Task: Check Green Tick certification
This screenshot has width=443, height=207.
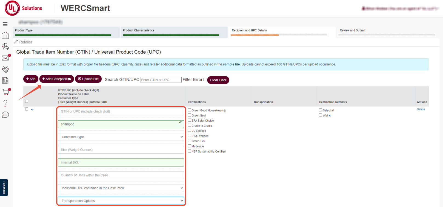Action: pyautogui.click(x=189, y=141)
